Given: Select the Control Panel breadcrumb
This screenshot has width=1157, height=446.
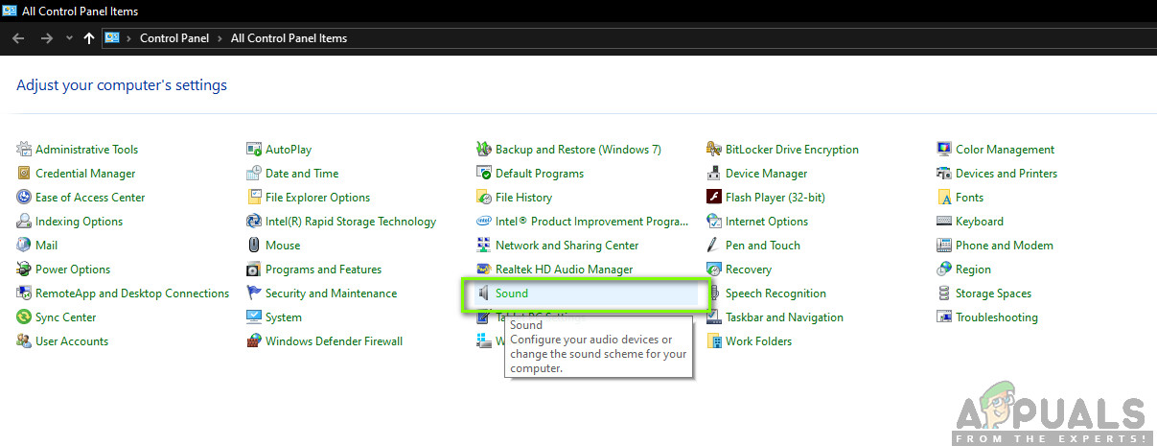Looking at the screenshot, I should (x=176, y=38).
